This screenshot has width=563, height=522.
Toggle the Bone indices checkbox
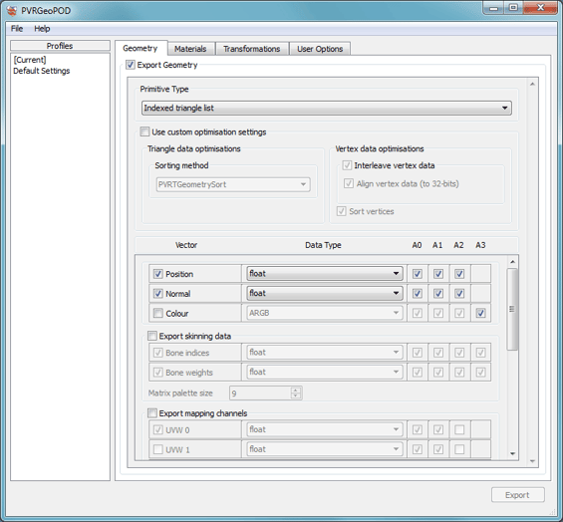coord(158,353)
